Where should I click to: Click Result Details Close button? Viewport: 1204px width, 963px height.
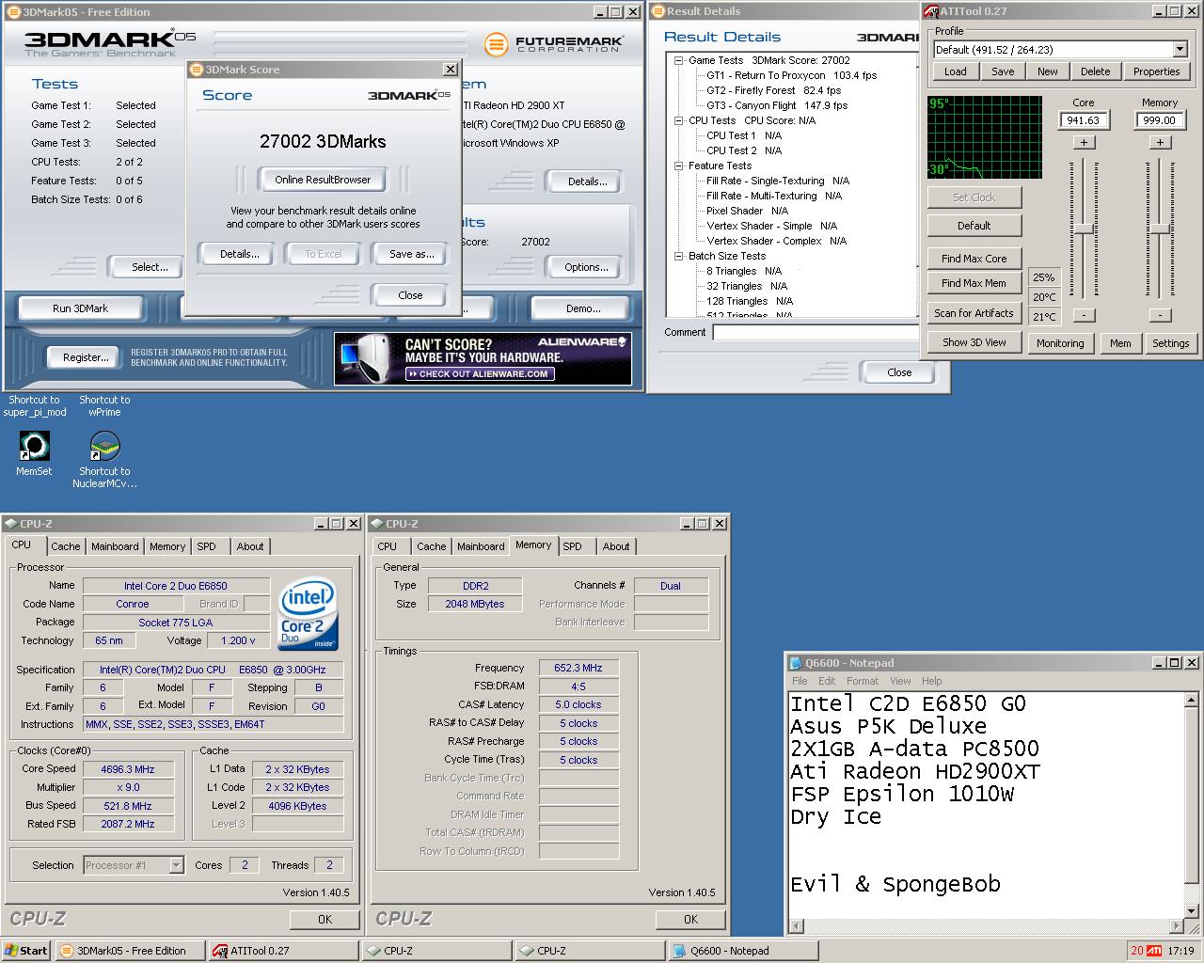coord(899,372)
